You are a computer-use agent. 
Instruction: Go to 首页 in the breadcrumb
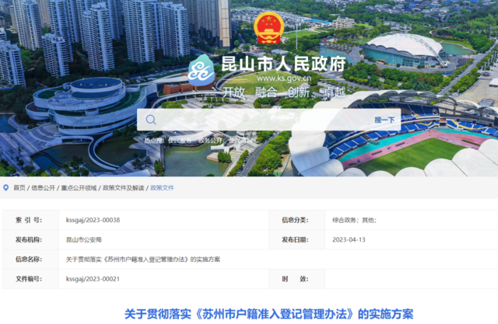[x=19, y=188]
